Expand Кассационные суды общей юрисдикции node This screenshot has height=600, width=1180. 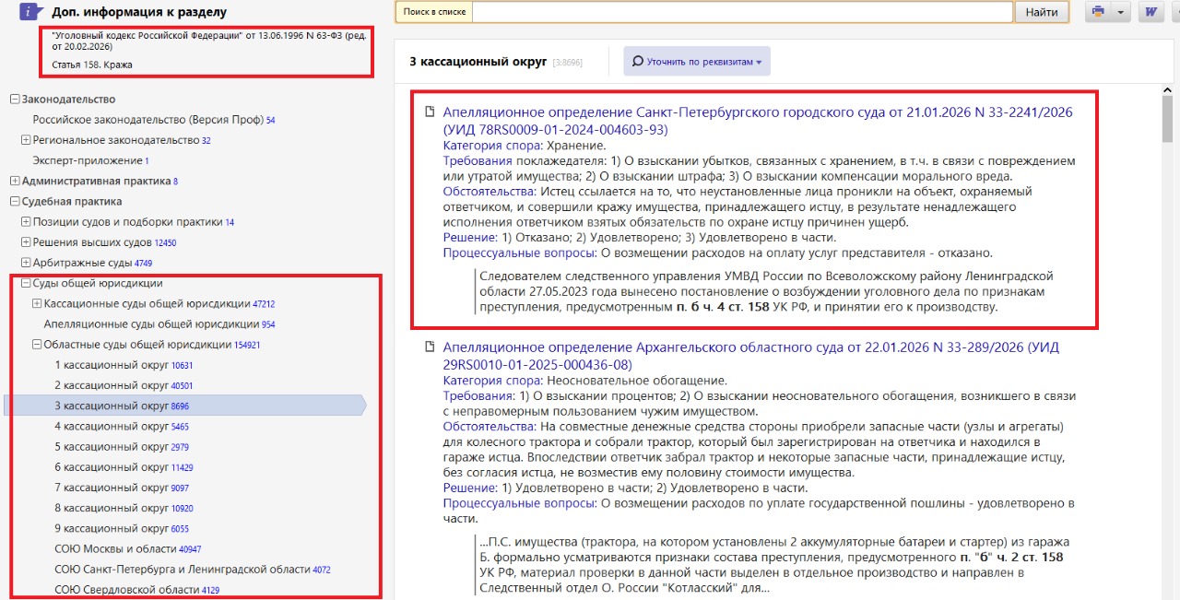point(37,304)
